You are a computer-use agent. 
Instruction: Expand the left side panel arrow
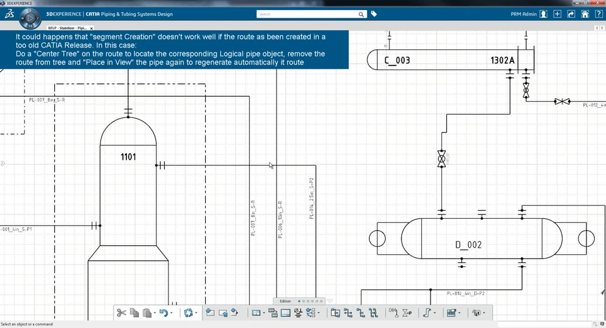[x=3, y=163]
